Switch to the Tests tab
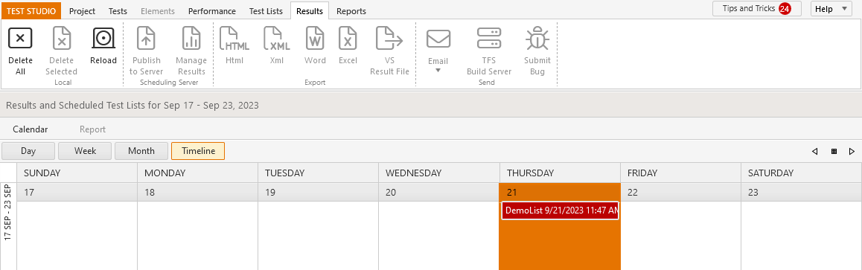The height and width of the screenshot is (270, 862). coord(118,11)
